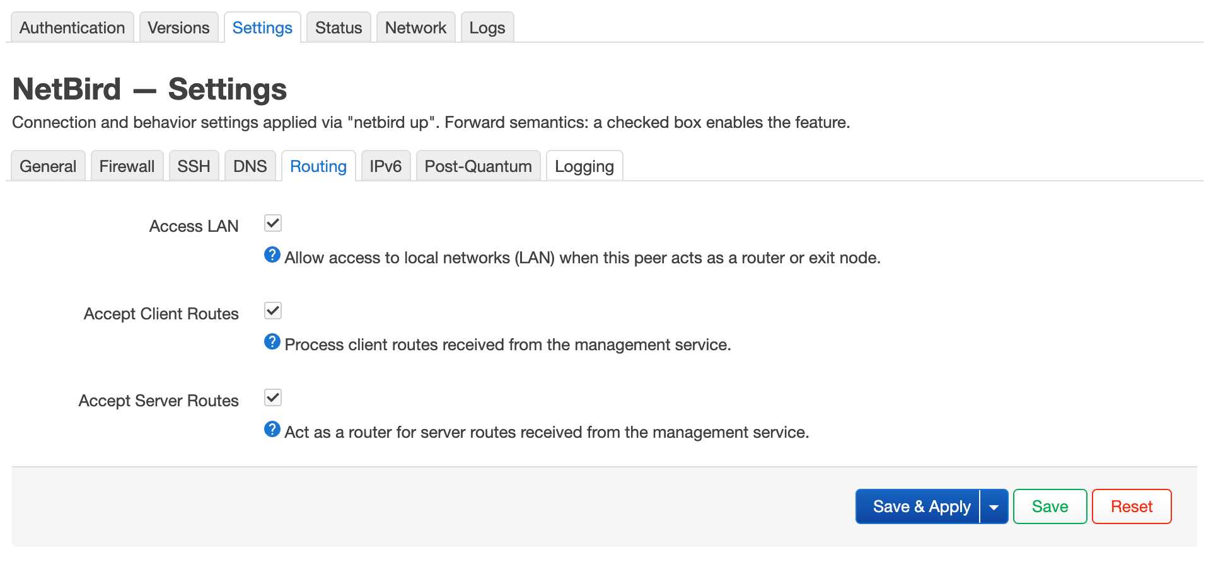Uncheck the Access LAN checkbox
1218x577 pixels.
coord(273,223)
